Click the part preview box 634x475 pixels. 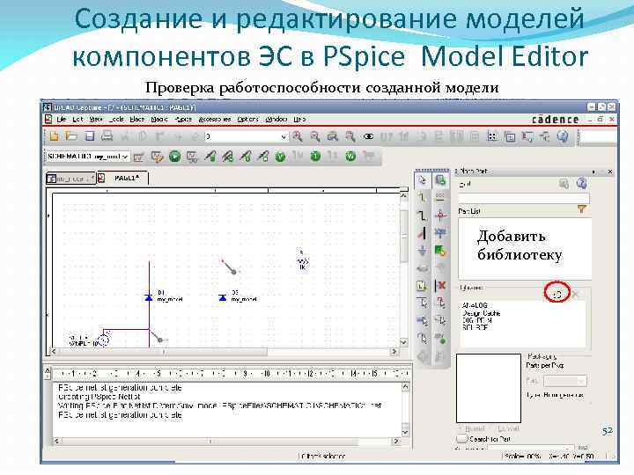[x=489, y=388]
